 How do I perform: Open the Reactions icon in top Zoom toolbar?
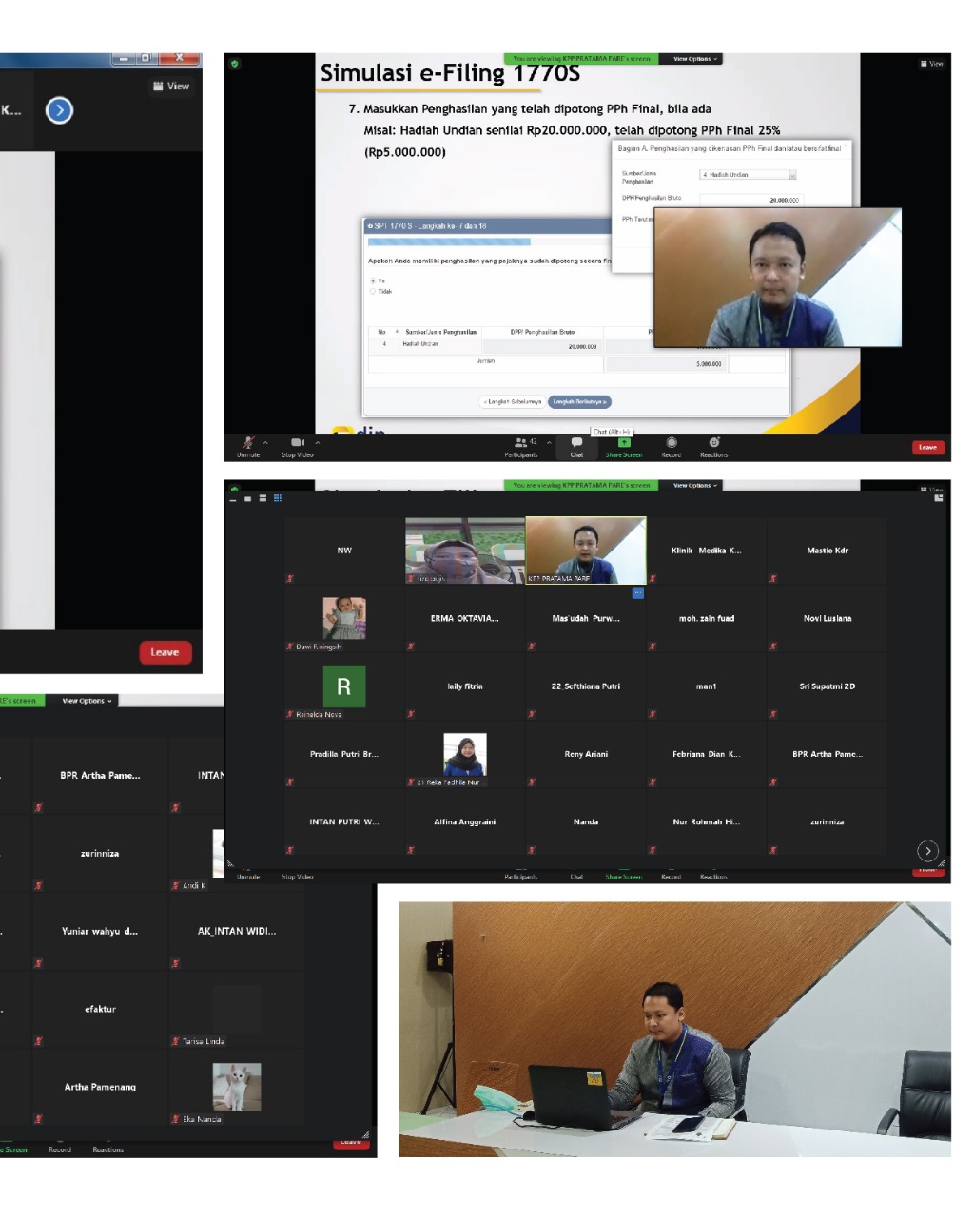pyautogui.click(x=713, y=443)
